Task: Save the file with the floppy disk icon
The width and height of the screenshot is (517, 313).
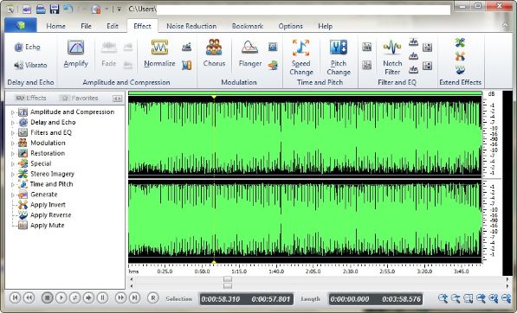Action: (x=55, y=9)
